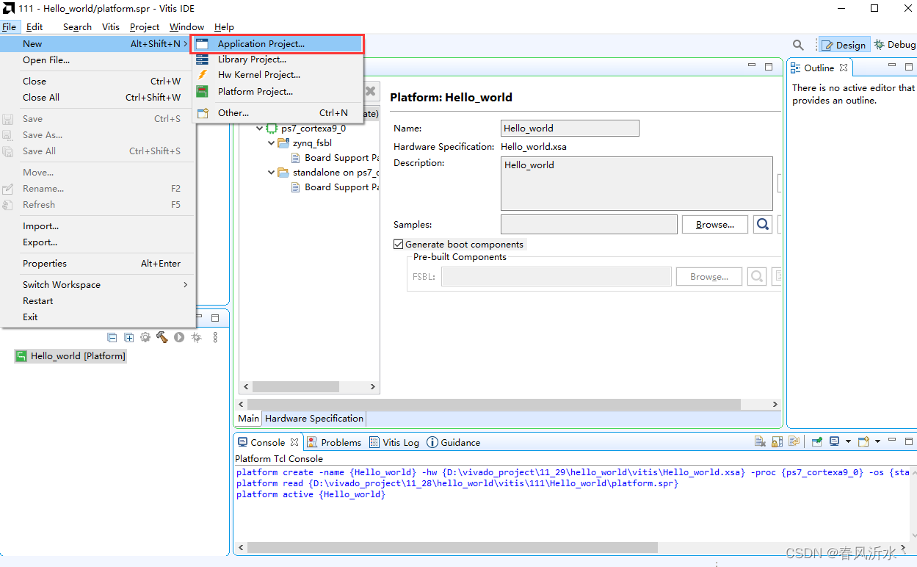Click Close All in the File menu
Screen dimensions: 917x567
pyautogui.click(x=97, y=98)
